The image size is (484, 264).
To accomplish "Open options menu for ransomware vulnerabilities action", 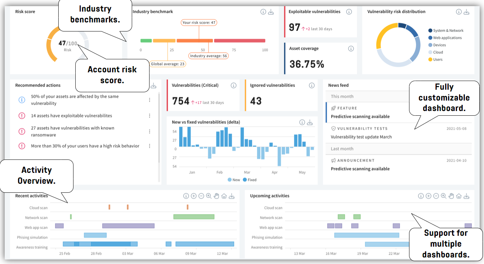I will [150, 131].
